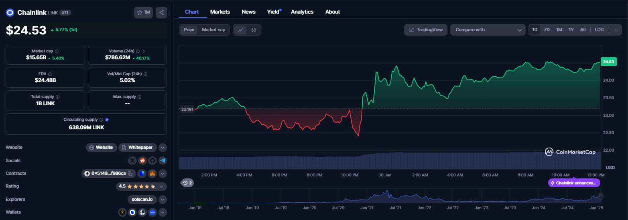Open the Yield tab
This screenshot has width=628, height=220.
[x=274, y=12]
